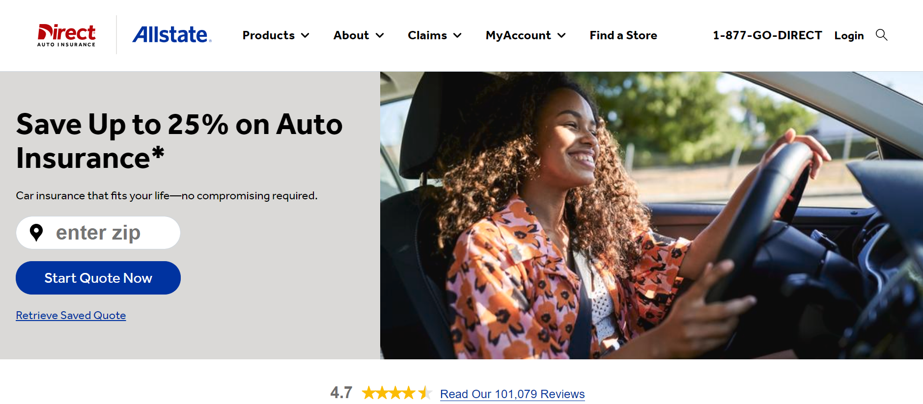Click the Claims chevron arrow

pyautogui.click(x=457, y=35)
